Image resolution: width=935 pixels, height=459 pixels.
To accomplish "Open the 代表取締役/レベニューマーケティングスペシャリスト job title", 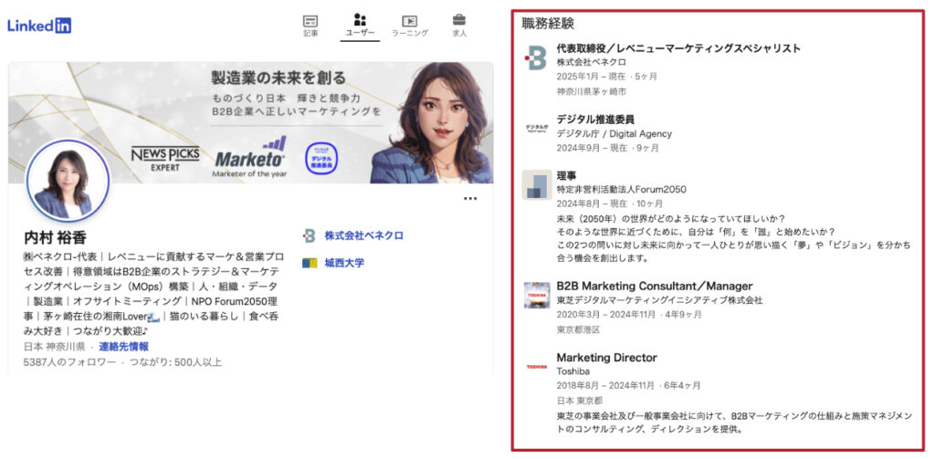I will 678,48.
